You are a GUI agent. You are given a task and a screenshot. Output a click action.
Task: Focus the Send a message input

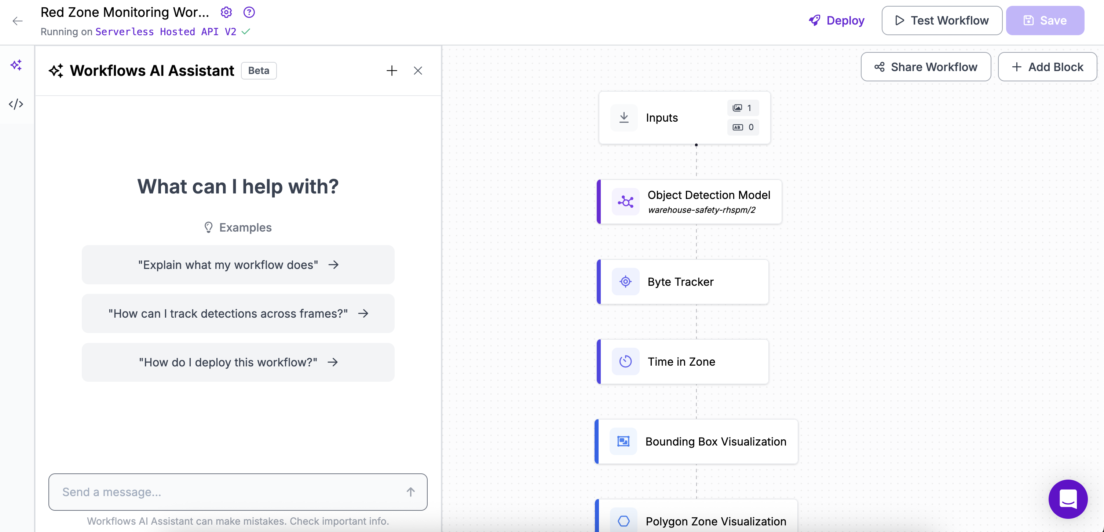[x=227, y=492]
